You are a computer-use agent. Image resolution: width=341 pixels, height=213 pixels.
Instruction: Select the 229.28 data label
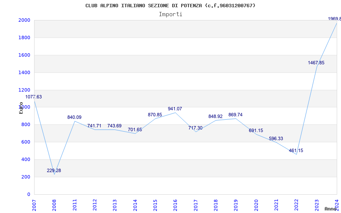click(54, 171)
